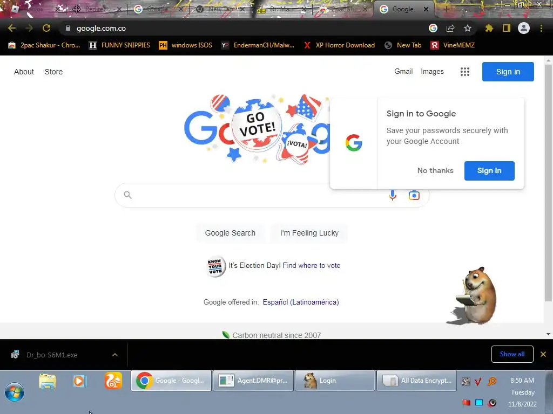Share this page using the share icon
The width and height of the screenshot is (553, 414).
click(x=450, y=28)
